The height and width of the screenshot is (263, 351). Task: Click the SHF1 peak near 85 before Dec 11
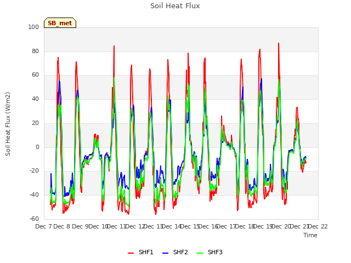(114, 46)
